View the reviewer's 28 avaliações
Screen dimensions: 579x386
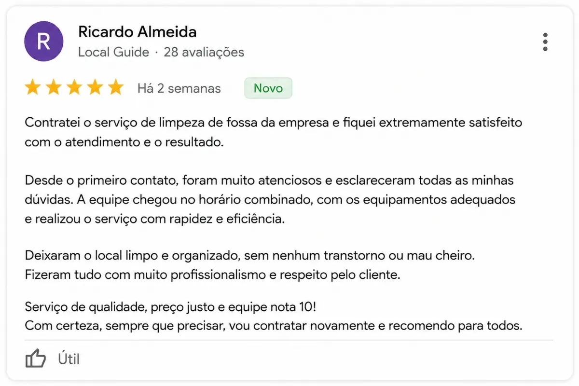tap(204, 52)
